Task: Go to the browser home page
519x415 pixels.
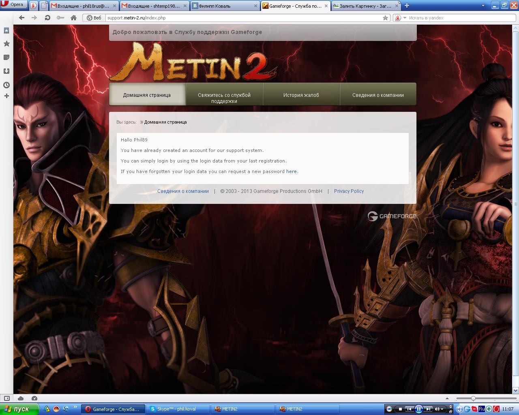Action: 73,18
